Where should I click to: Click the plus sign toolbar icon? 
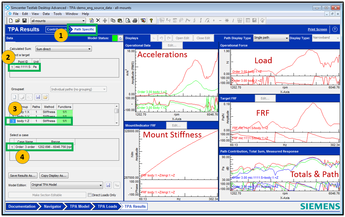point(214,20)
